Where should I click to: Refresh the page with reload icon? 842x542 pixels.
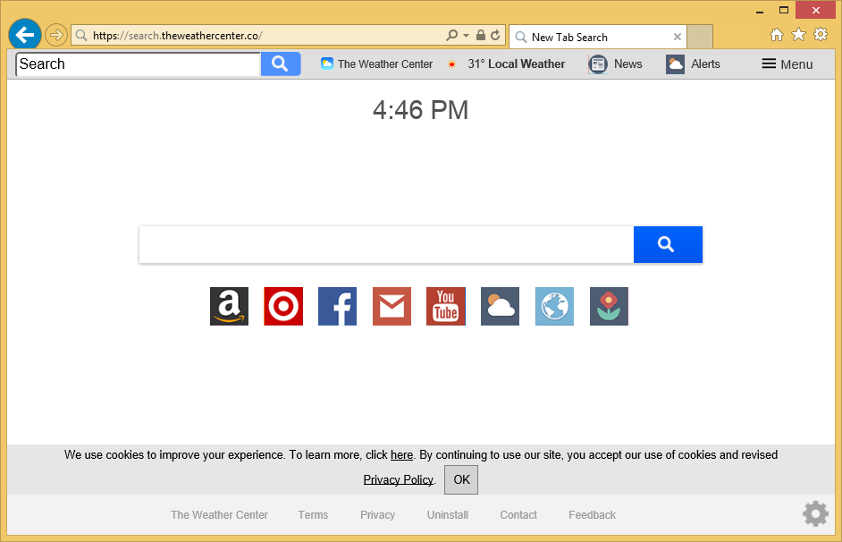(x=495, y=36)
